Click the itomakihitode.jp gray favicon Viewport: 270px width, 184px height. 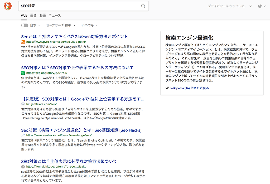pyautogui.click(x=23, y=167)
